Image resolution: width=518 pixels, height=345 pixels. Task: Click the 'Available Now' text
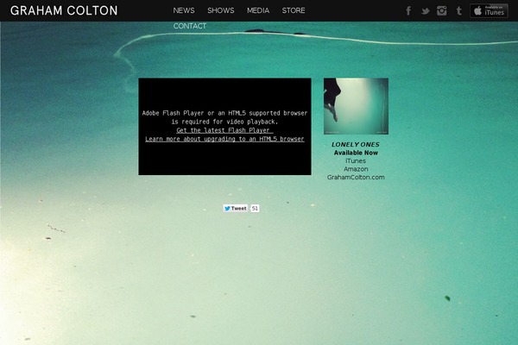356,153
